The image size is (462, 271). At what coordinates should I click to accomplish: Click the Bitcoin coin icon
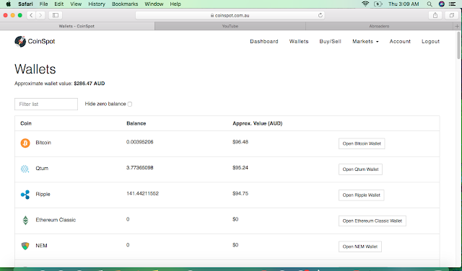[x=25, y=143]
